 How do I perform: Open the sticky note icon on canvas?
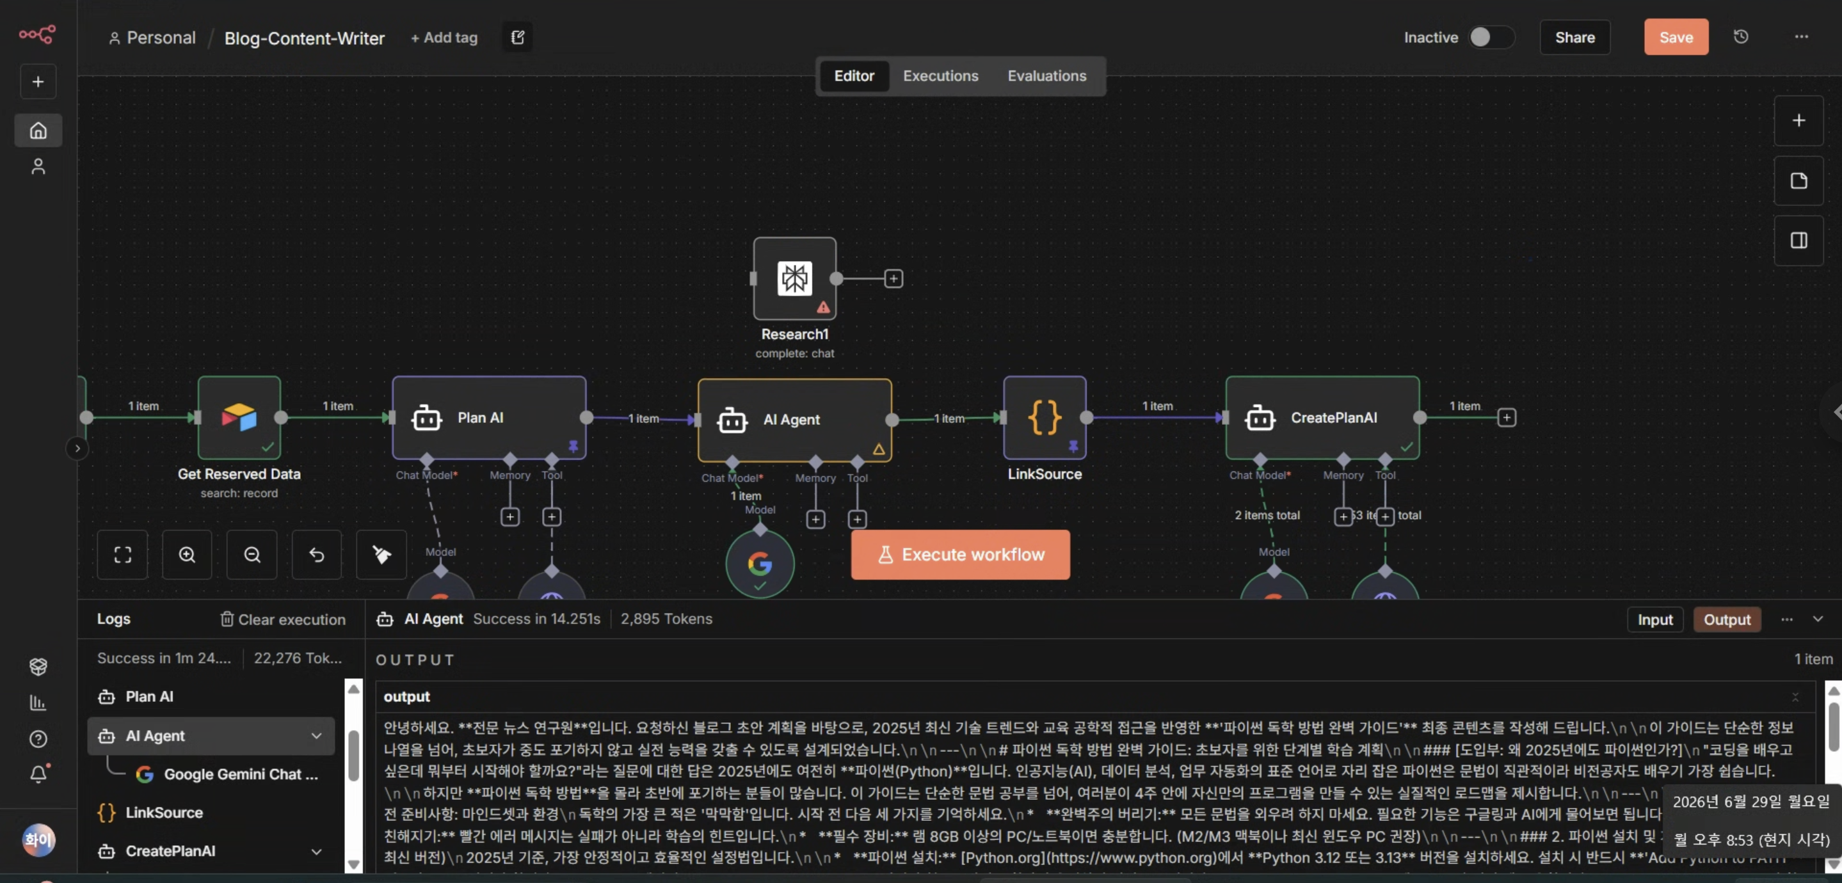point(1798,180)
